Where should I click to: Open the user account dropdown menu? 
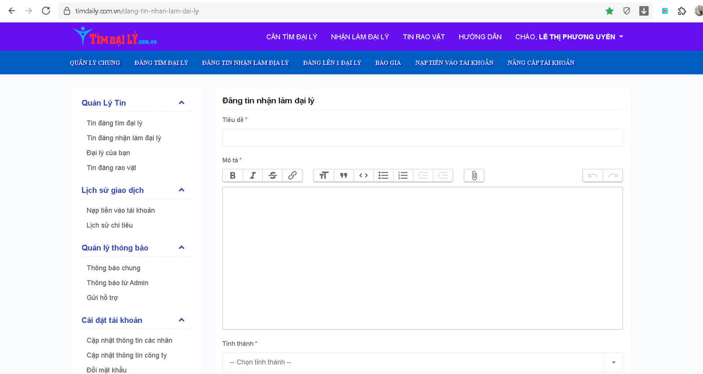coord(569,37)
